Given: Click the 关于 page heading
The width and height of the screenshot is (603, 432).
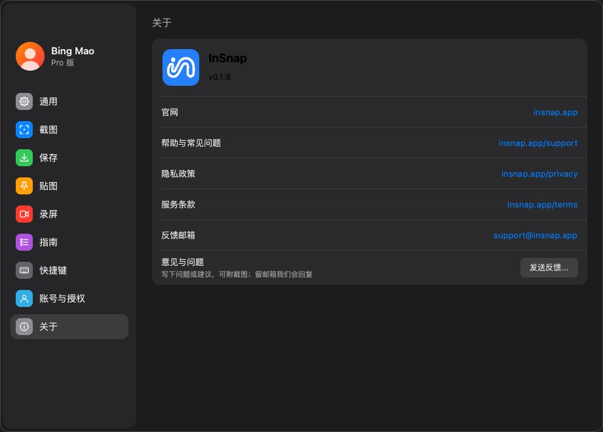Looking at the screenshot, I should pos(161,23).
